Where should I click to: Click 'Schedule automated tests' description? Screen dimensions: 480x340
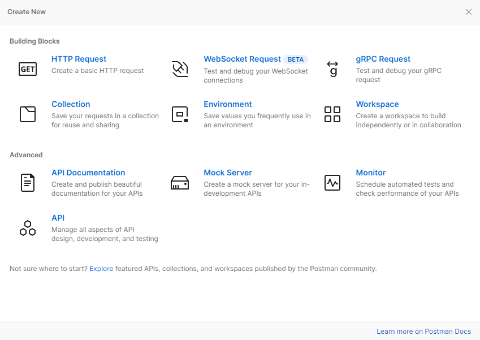pyautogui.click(x=407, y=189)
